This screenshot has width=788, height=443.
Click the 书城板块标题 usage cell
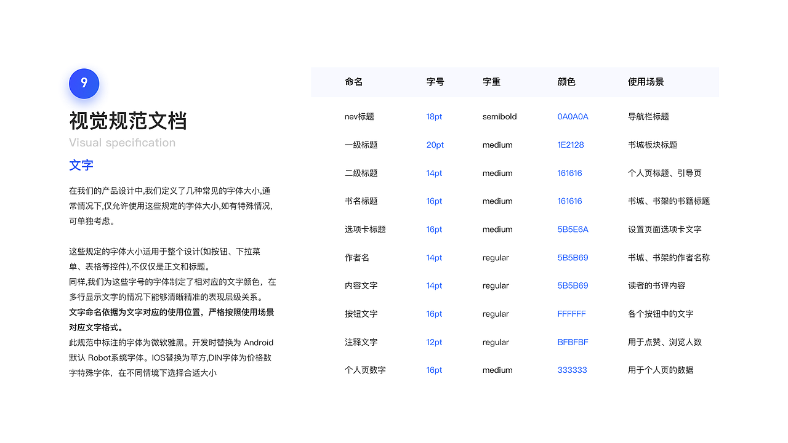tap(653, 145)
